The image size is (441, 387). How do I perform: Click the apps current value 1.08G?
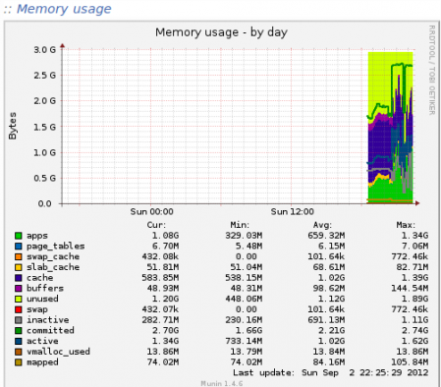(165, 236)
